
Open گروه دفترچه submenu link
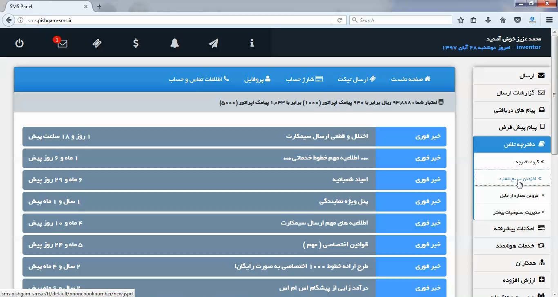tap(512, 162)
